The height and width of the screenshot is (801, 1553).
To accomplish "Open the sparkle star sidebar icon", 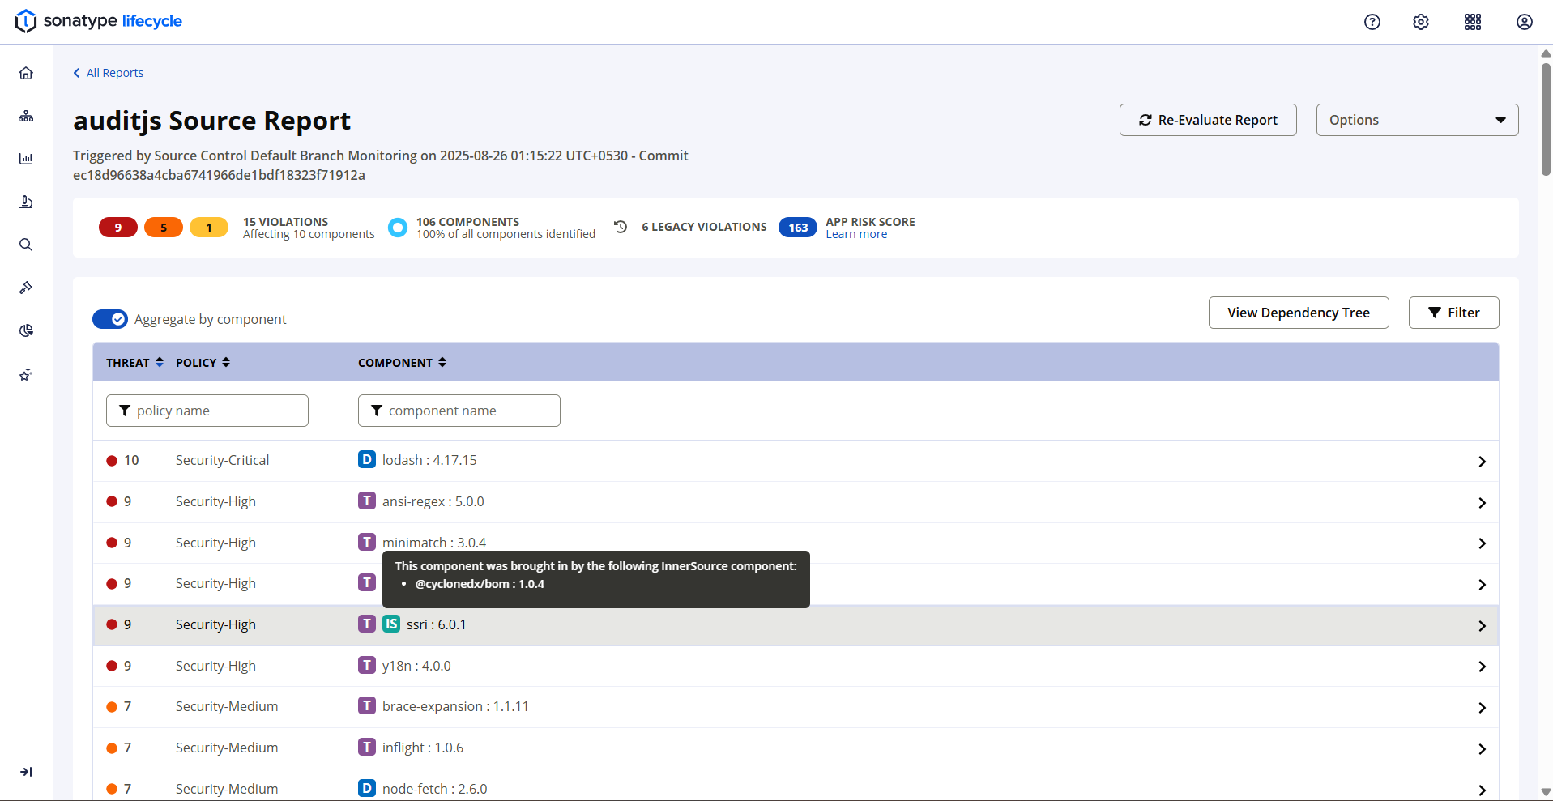I will (26, 374).
